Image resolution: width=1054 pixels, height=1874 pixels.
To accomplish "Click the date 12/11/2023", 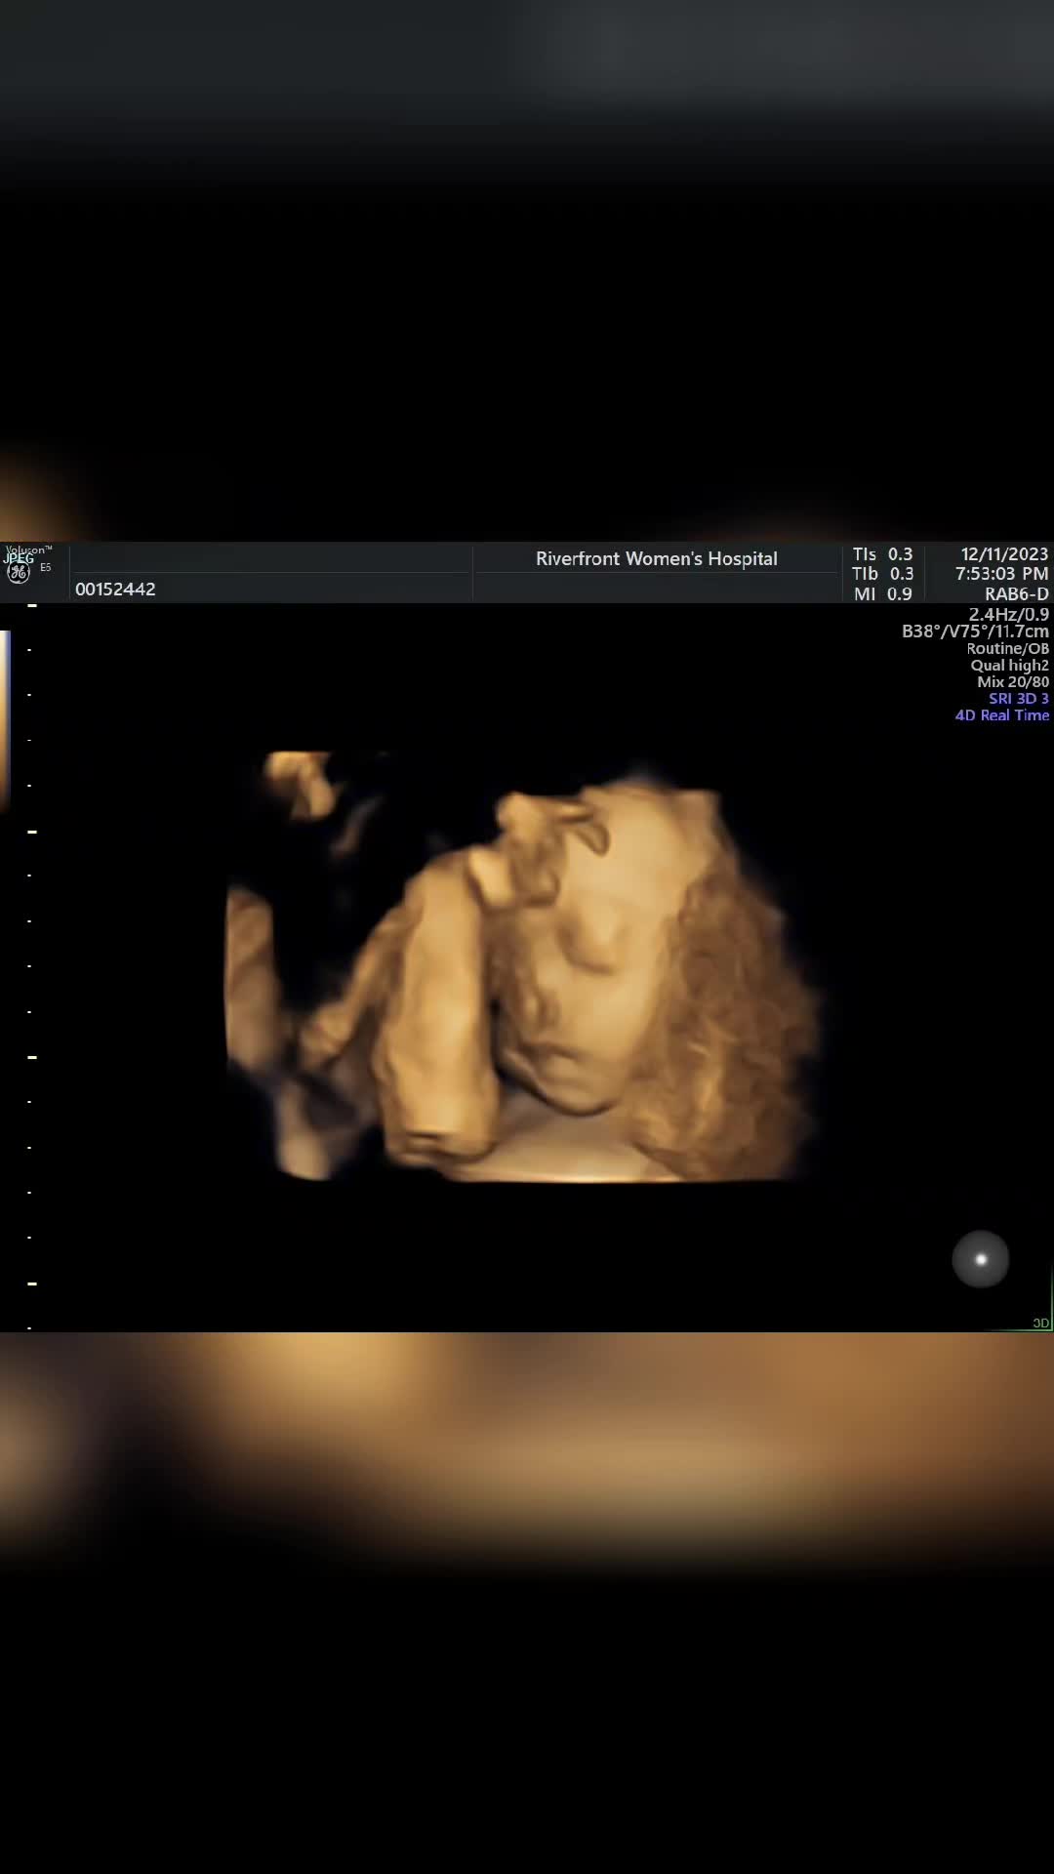I will (x=1004, y=553).
